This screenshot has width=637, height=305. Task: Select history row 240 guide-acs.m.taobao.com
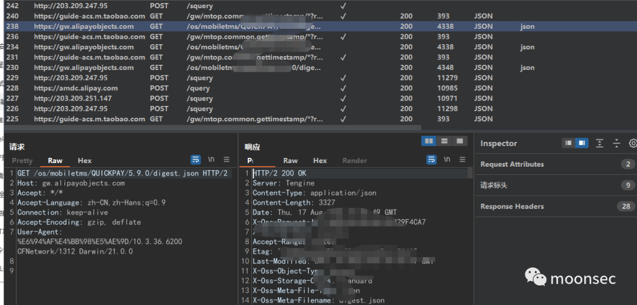[320, 16]
